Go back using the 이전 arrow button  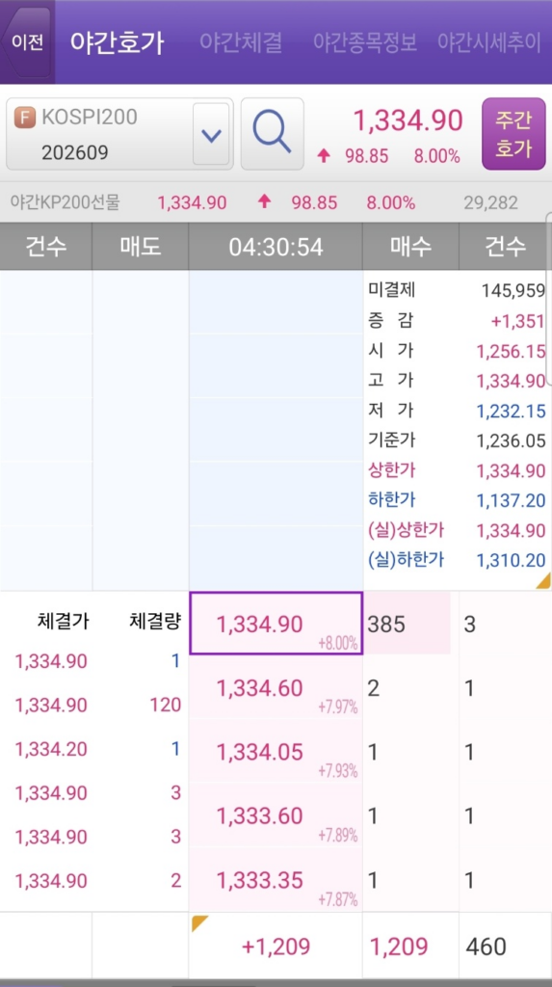point(27,42)
